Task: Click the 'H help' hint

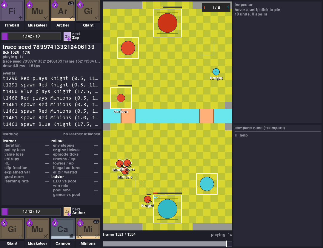Action: [x=241, y=135]
